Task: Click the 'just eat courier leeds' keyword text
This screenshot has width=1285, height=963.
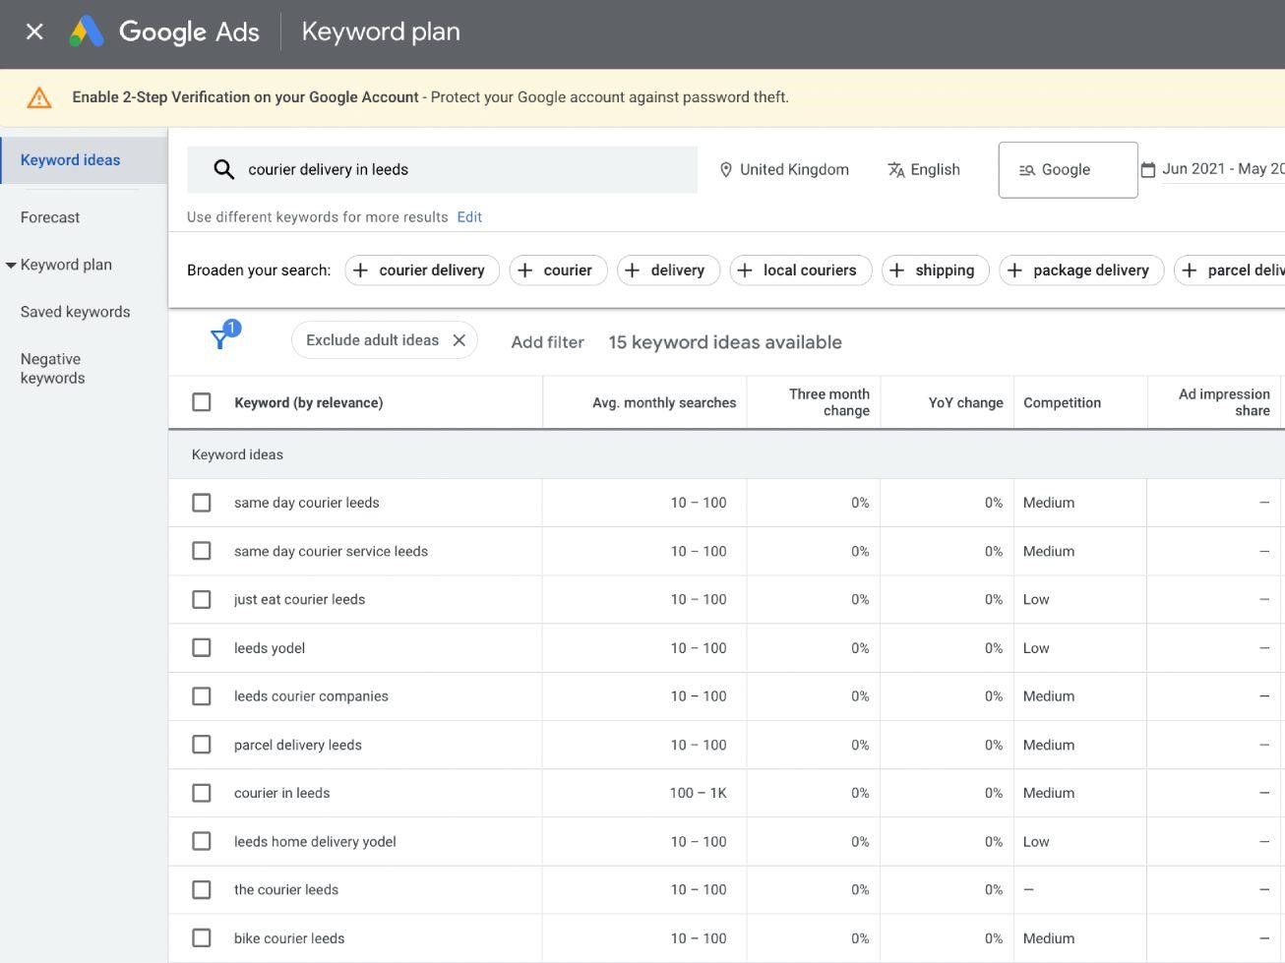Action: tap(299, 599)
